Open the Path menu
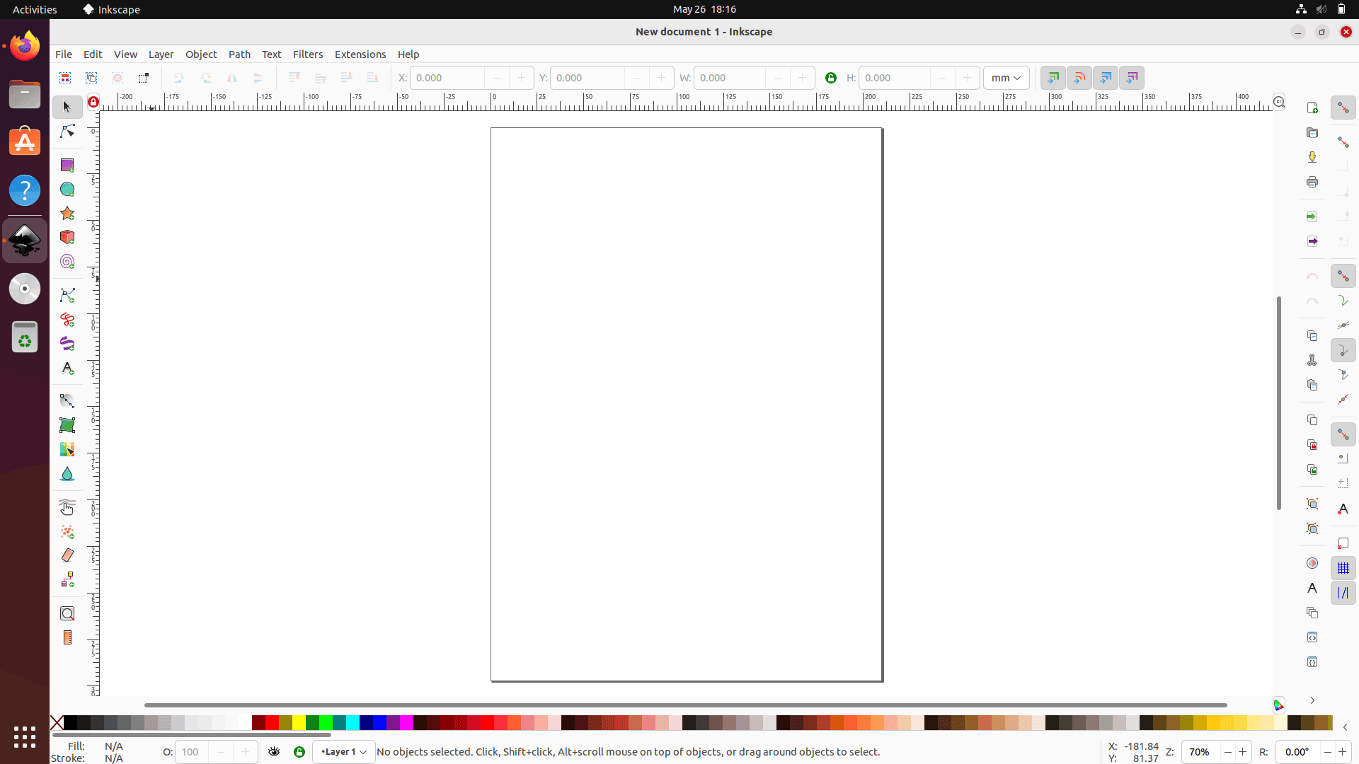This screenshot has height=764, width=1359. (239, 54)
